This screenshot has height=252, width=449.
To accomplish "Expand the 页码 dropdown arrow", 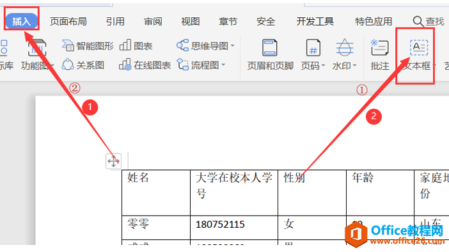I will click(x=323, y=66).
